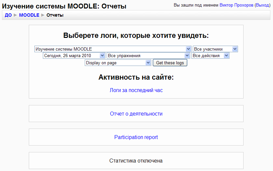Click the 'Активность на сайте:' heading

point(136,77)
